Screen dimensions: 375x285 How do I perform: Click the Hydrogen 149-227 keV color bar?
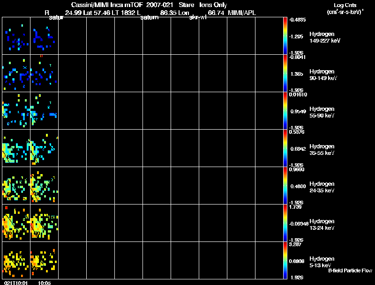(285, 36)
